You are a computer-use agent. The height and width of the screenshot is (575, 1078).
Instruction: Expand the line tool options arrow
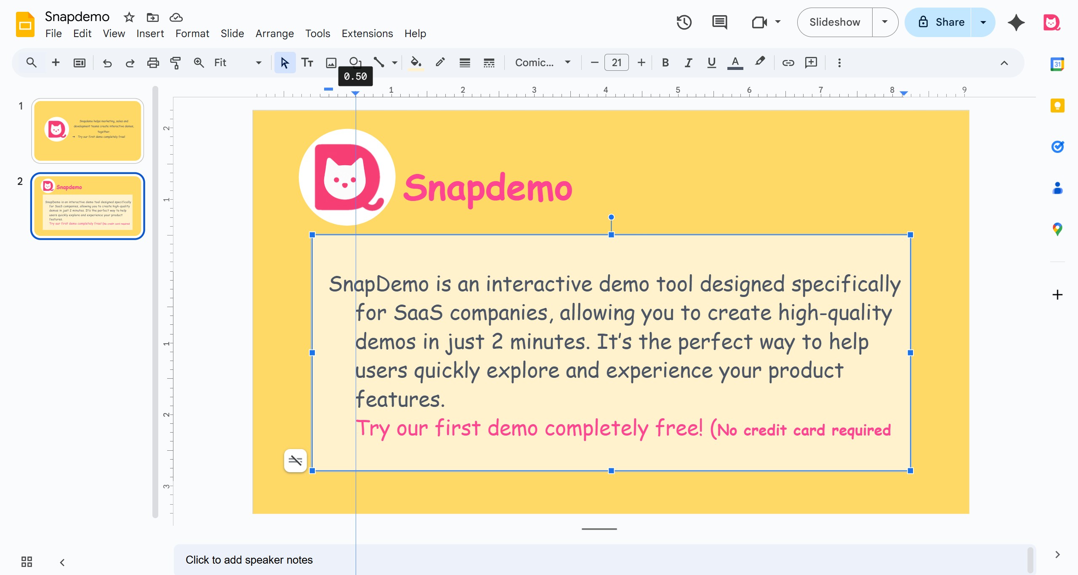[394, 63]
